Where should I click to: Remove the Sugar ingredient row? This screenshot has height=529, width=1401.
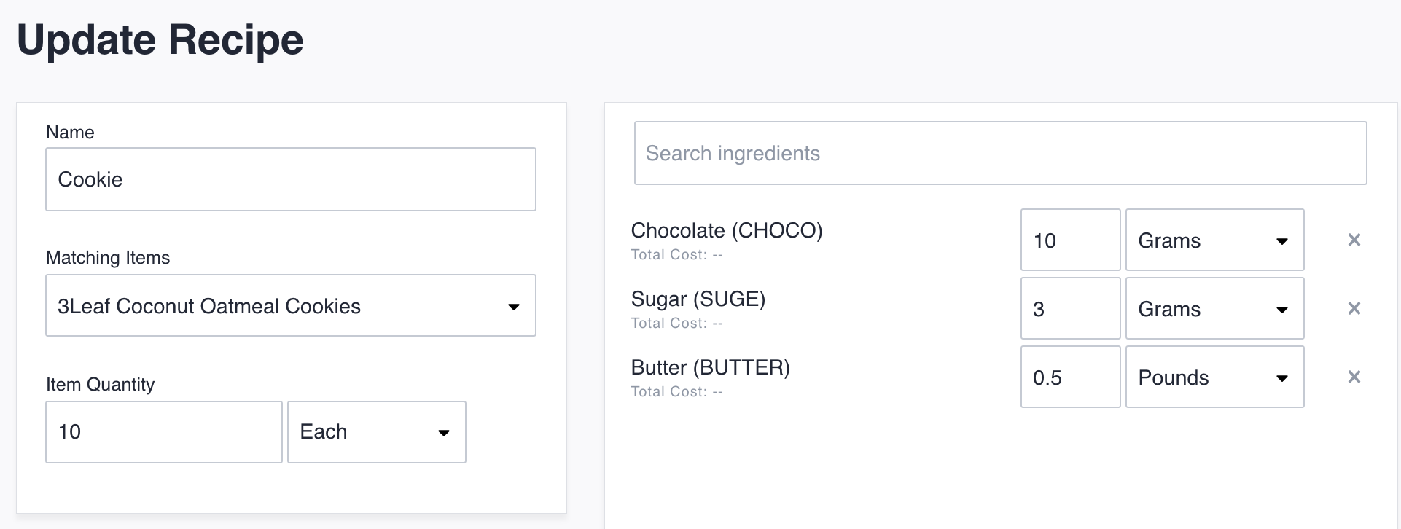click(1354, 308)
